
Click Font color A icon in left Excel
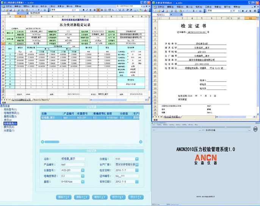click(x=145, y=10)
